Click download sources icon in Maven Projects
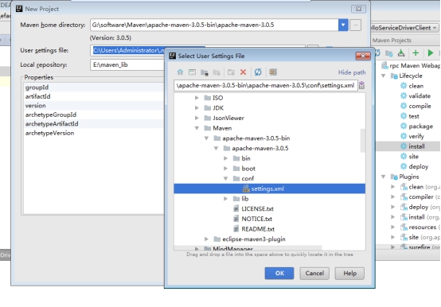The height and width of the screenshot is (307, 441). tap(401, 52)
